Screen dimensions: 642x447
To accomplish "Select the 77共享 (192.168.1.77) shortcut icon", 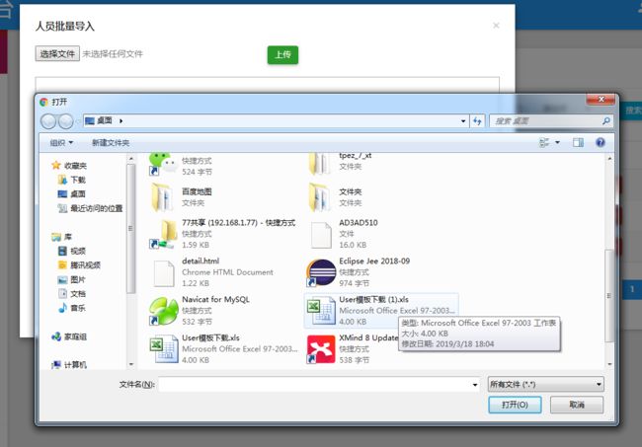I will tap(163, 234).
